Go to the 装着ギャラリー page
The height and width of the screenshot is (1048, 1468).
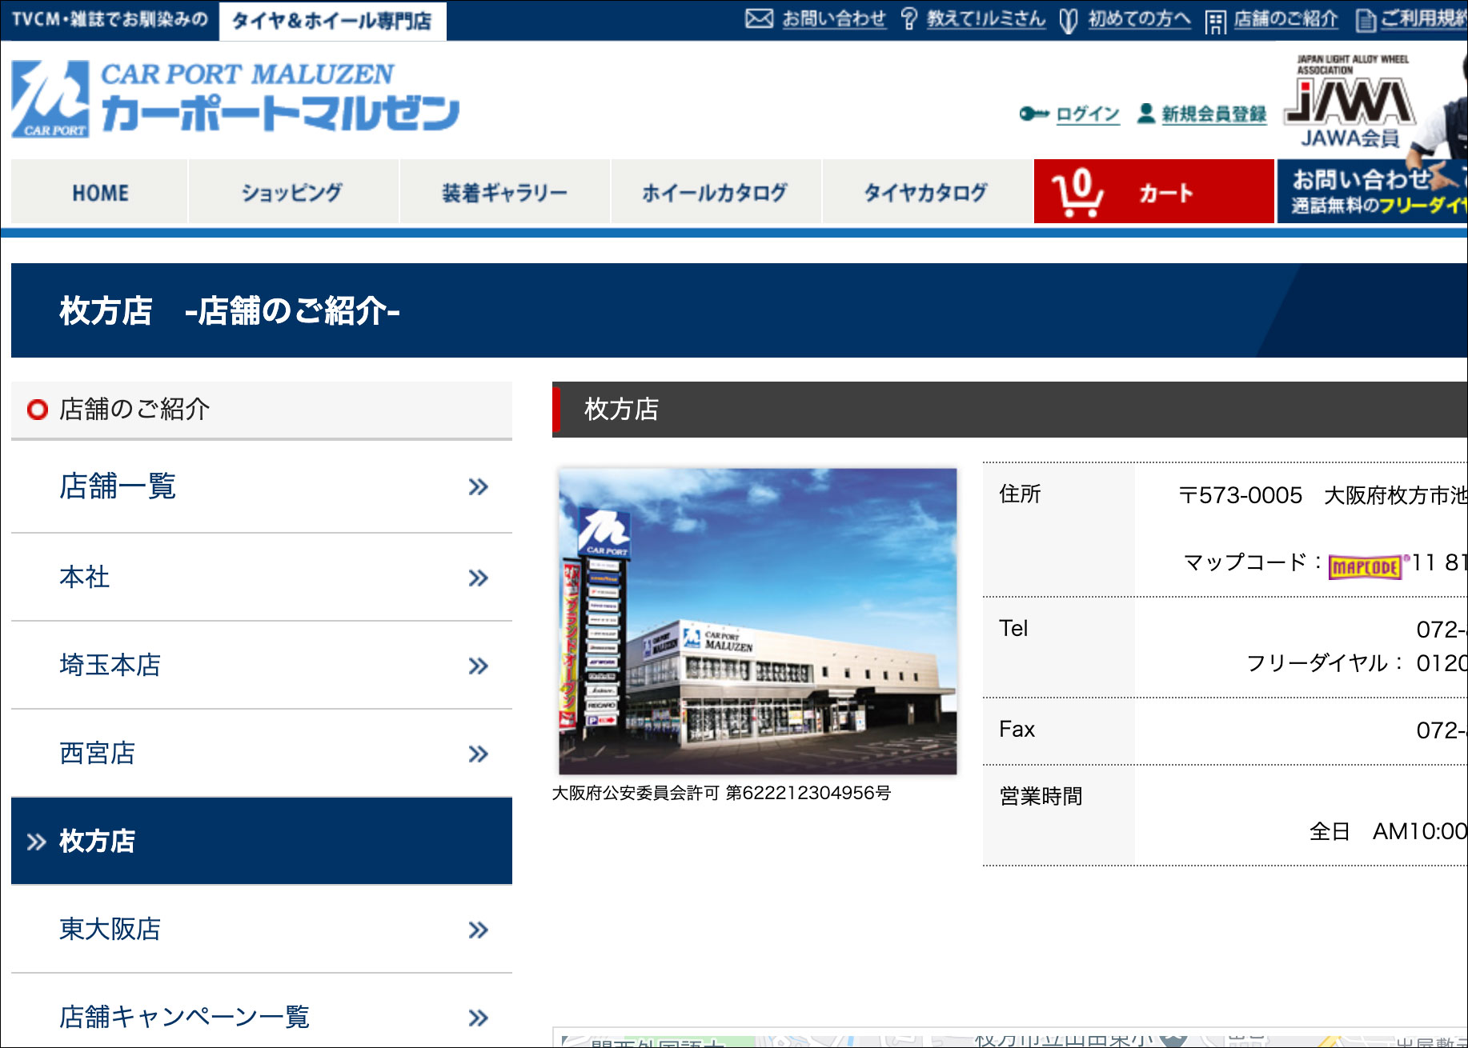tap(504, 192)
